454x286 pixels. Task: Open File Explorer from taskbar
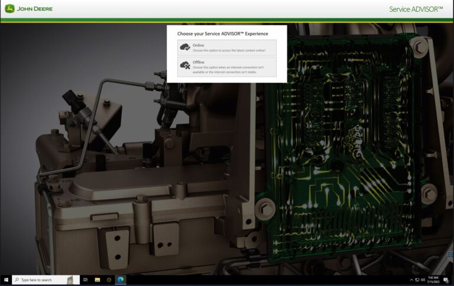pyautogui.click(x=98, y=280)
